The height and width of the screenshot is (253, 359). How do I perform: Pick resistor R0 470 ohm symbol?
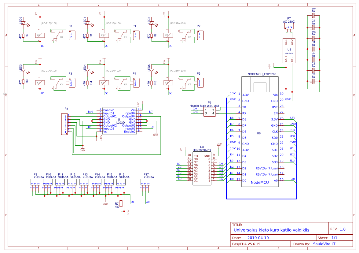point(23,35)
